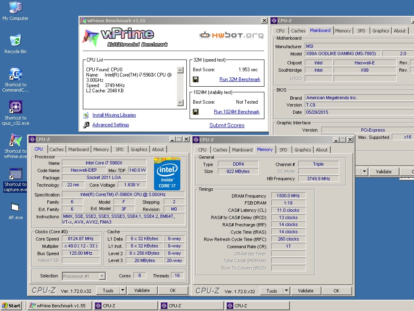Open Memory tab in CPU-Z CPU window
The image size is (414, 311).
tap(101, 149)
